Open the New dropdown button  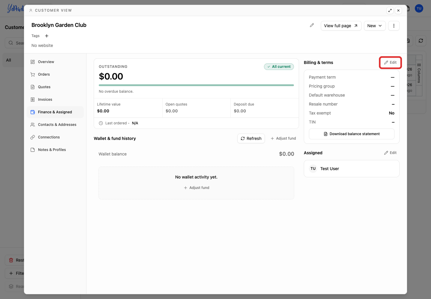(x=375, y=26)
